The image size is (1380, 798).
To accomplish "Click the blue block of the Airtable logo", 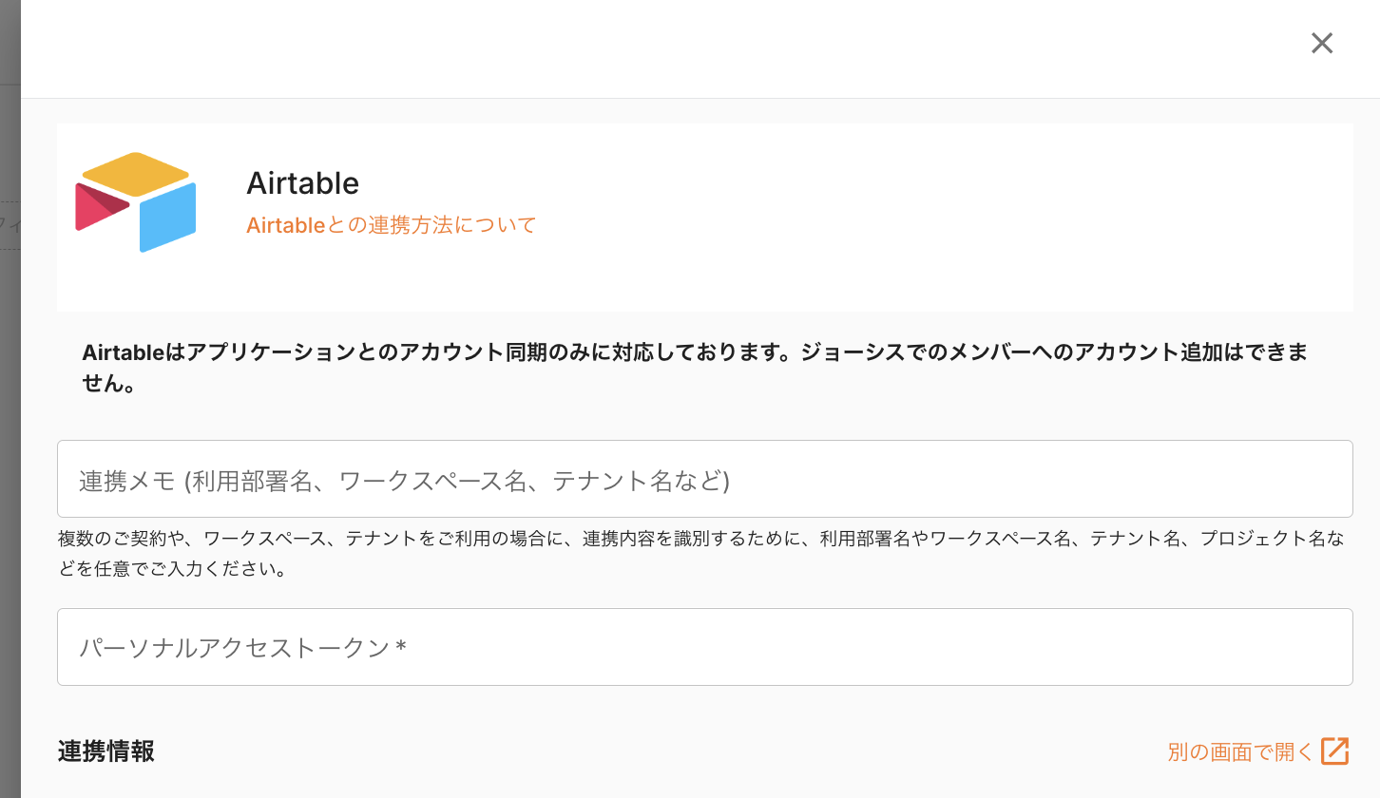I will [167, 218].
